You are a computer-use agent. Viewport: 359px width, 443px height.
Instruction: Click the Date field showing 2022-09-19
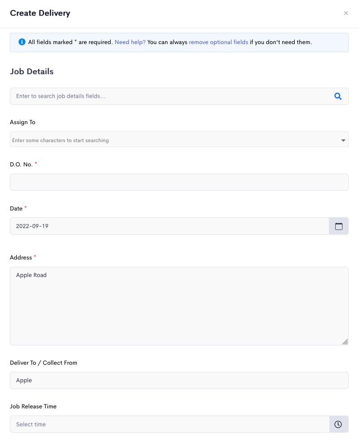pyautogui.click(x=170, y=226)
